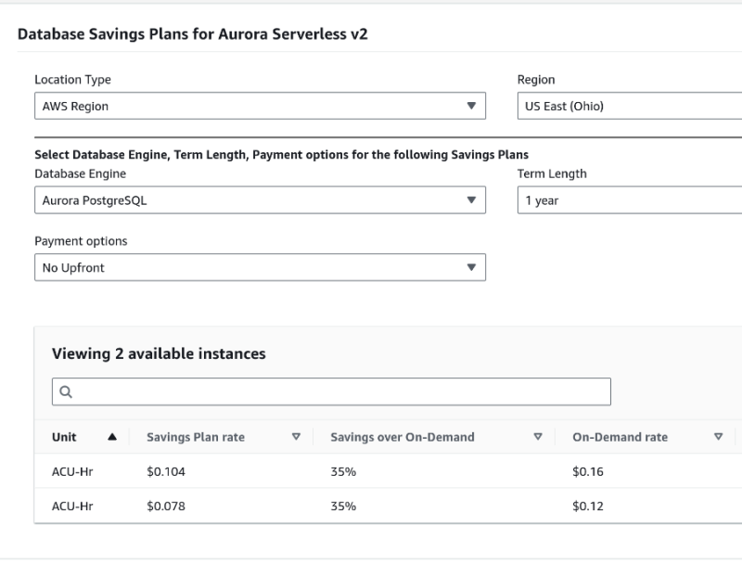Expand the Term Length dropdown showing 1 year
Screen dimensions: 742x577
(x=629, y=200)
